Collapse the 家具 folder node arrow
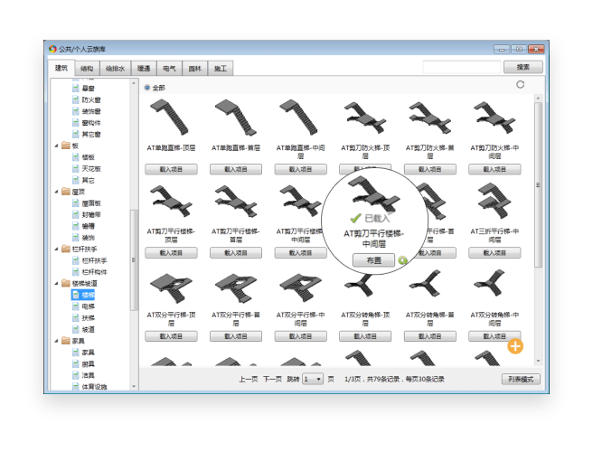Viewport: 593px width, 452px height. (57, 341)
